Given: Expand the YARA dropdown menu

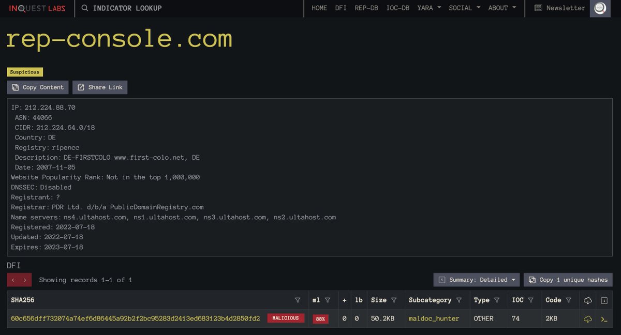Looking at the screenshot, I should tap(429, 8).
